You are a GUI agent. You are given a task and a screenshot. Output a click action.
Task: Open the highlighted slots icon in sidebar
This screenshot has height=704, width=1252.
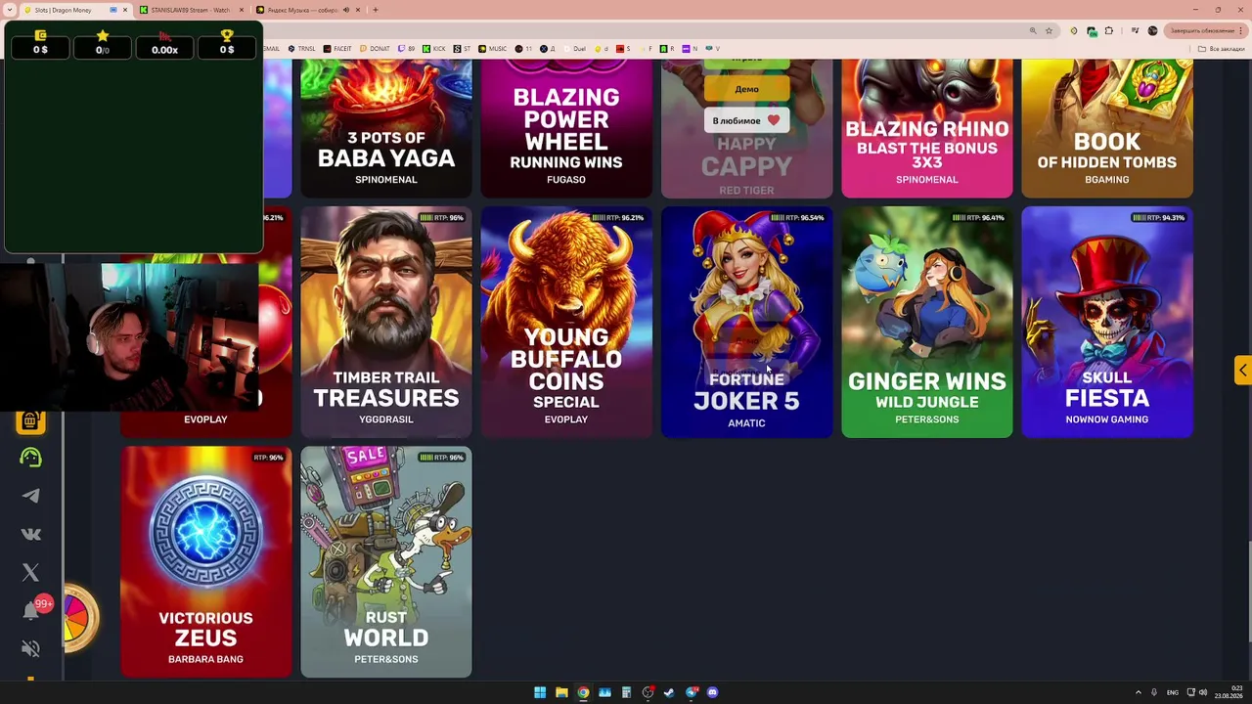point(30,421)
